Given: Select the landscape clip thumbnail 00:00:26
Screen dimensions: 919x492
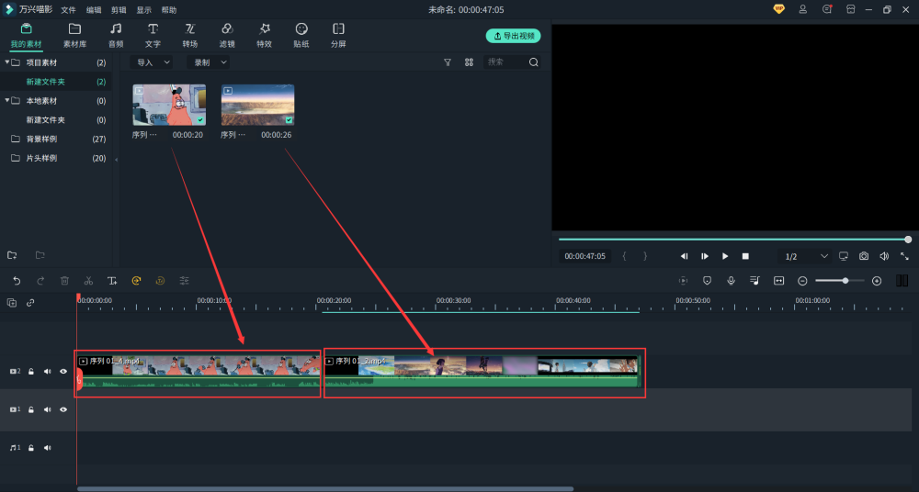Looking at the screenshot, I should point(258,105).
